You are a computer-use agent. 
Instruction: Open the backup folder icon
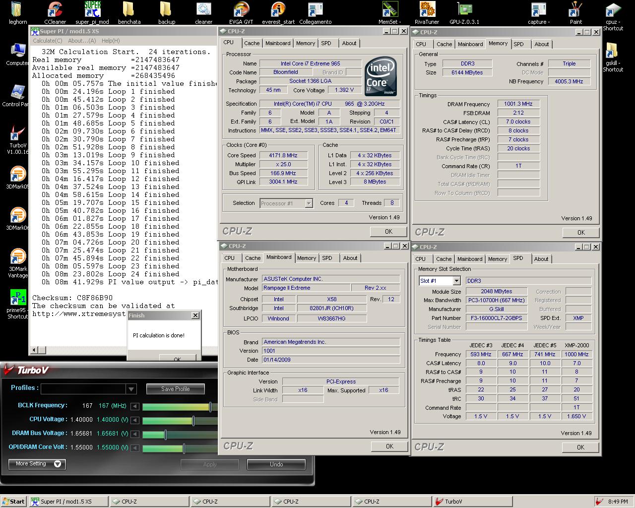click(166, 12)
